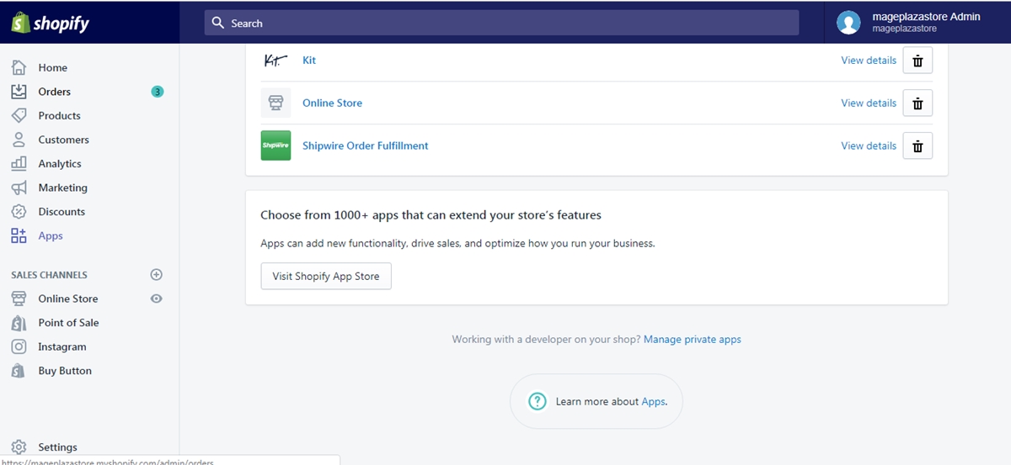View details for Shipwire Order Fulfillment

[x=869, y=145]
